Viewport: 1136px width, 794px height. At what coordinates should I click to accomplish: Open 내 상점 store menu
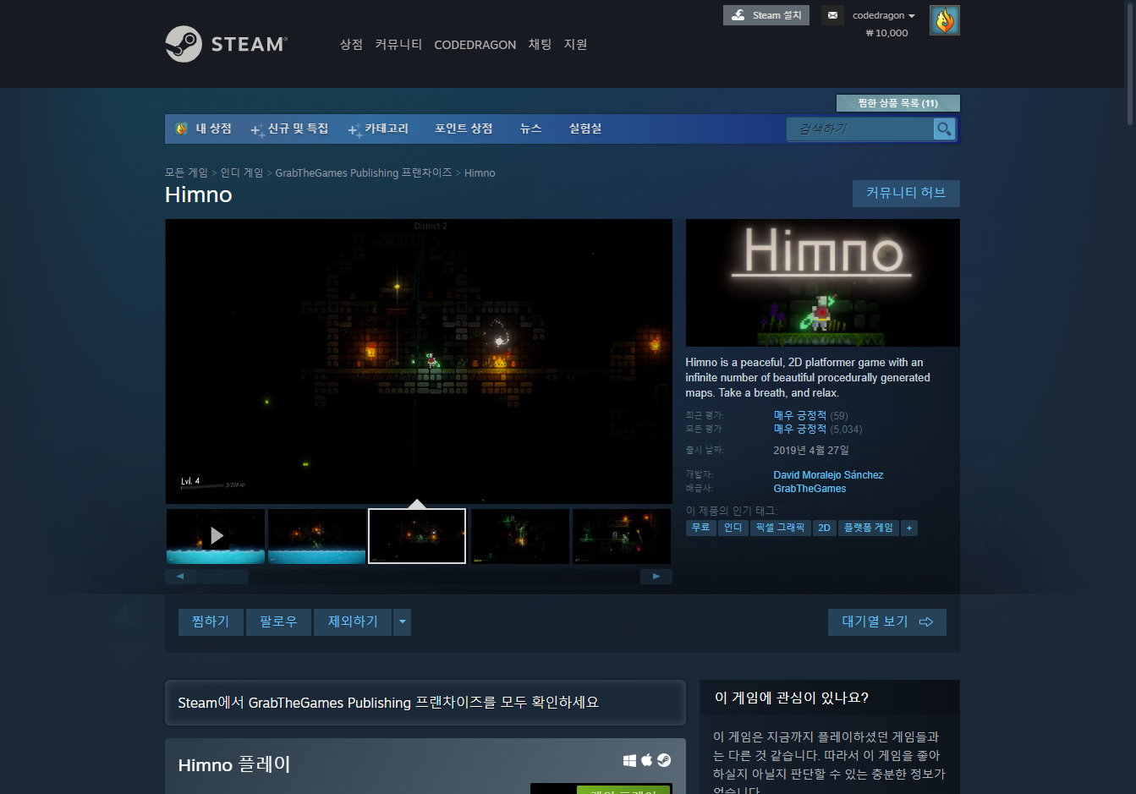tap(203, 129)
